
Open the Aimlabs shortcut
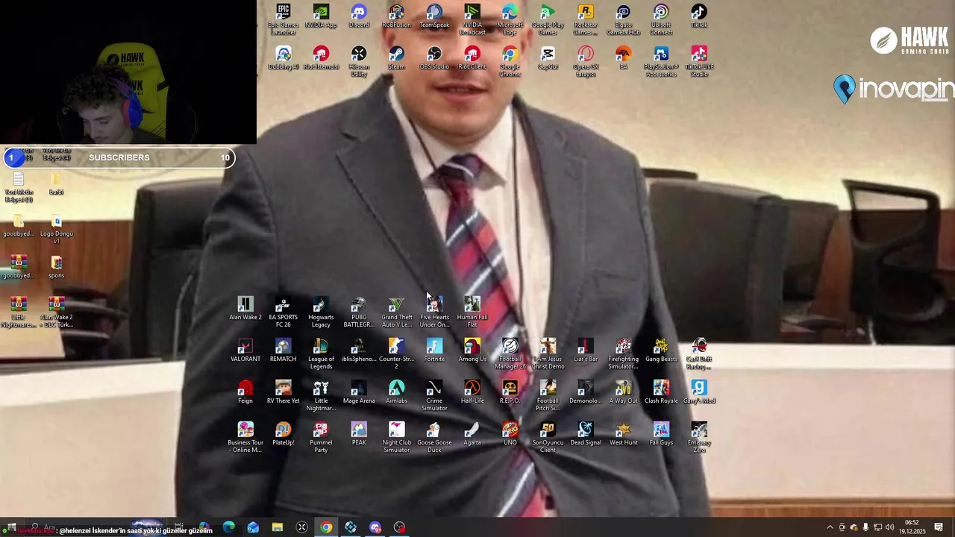[x=396, y=392]
